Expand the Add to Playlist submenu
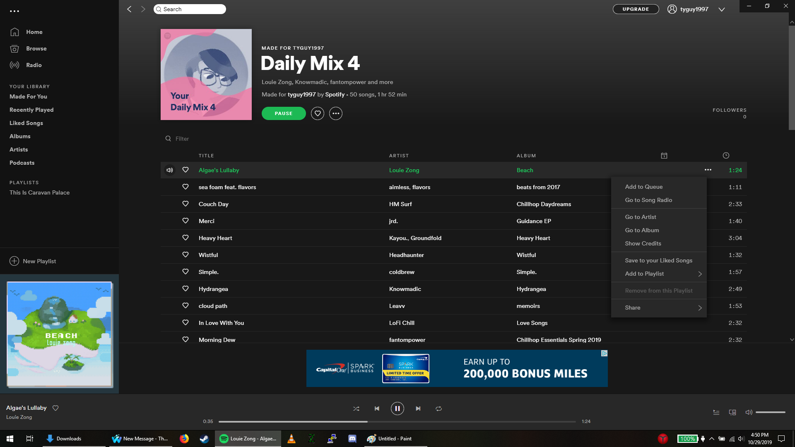 coord(658,274)
